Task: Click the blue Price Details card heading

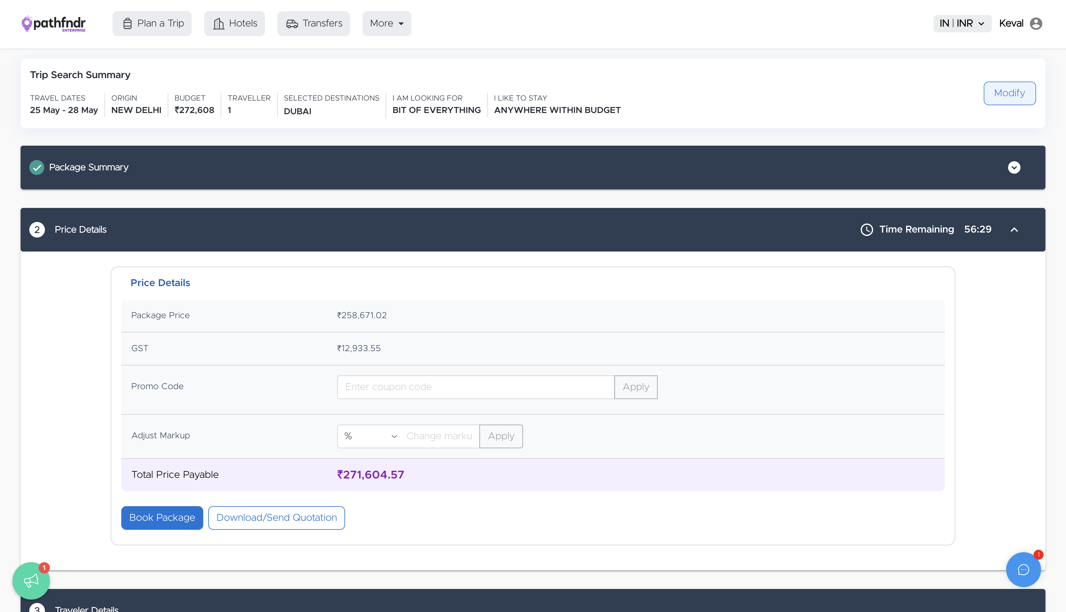Action: click(x=160, y=283)
